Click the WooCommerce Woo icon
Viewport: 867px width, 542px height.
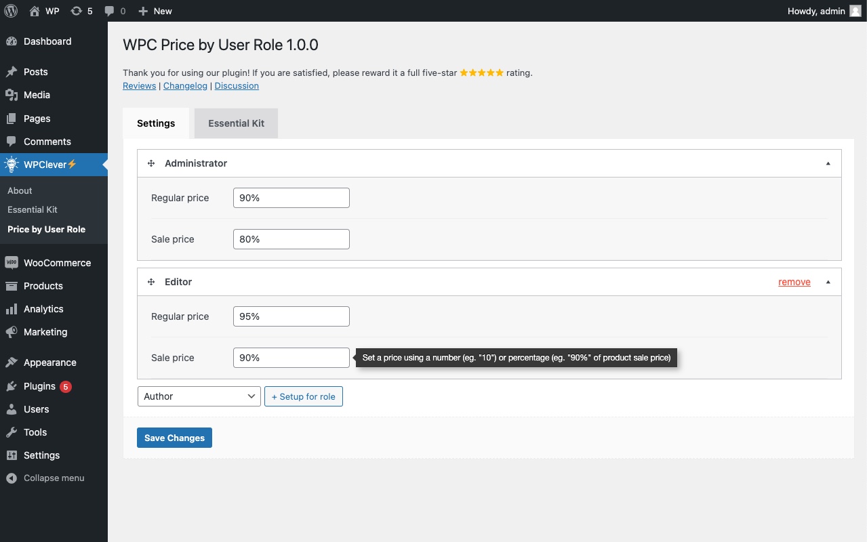pyautogui.click(x=12, y=263)
